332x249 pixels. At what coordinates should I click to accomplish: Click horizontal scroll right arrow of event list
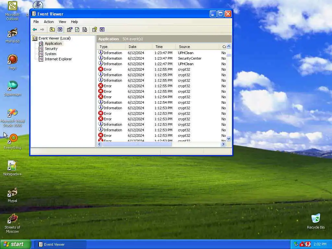click(x=223, y=144)
